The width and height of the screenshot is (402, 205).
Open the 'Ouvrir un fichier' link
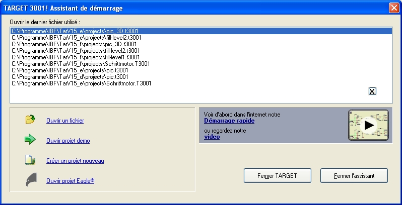point(65,121)
